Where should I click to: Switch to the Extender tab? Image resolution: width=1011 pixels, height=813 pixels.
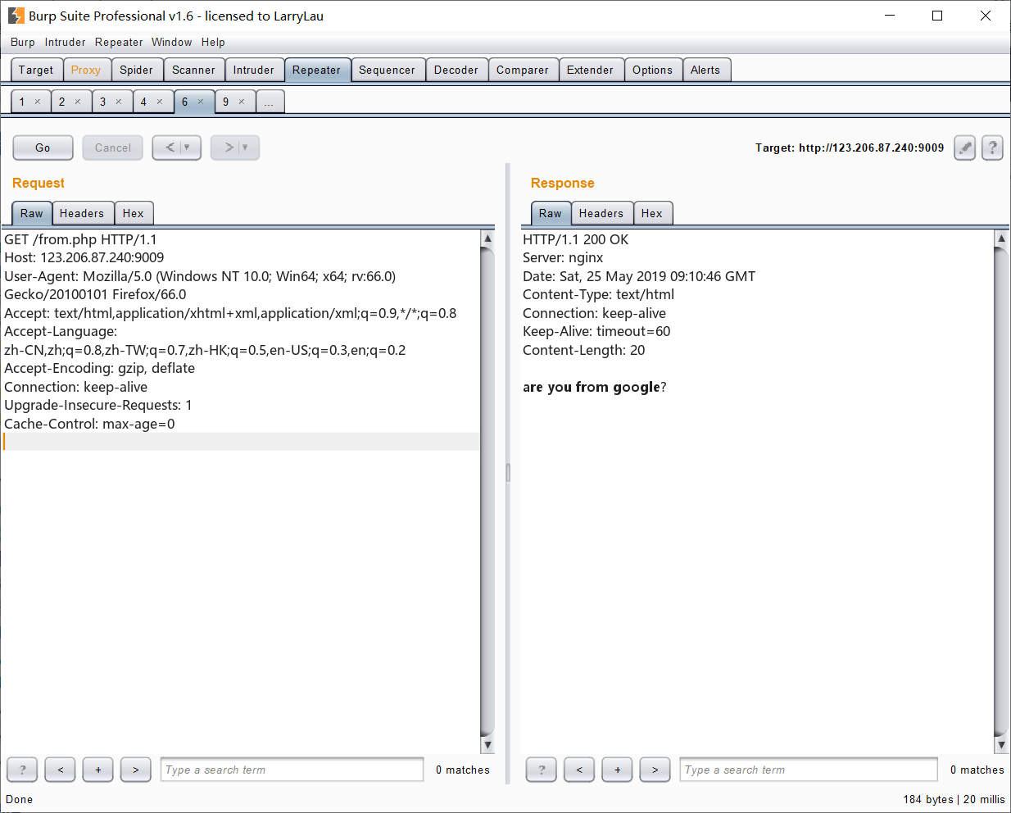click(590, 70)
